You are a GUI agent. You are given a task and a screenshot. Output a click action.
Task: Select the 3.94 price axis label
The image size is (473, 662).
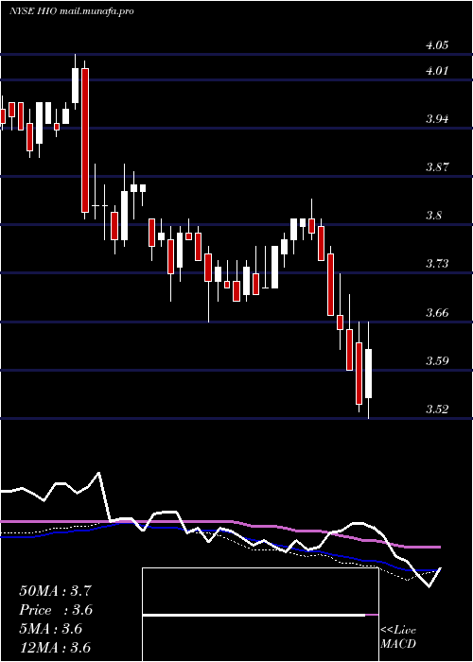coord(437,118)
